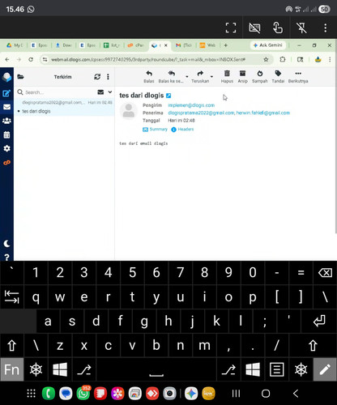Refresh the Terkirim mailbox

(97, 77)
